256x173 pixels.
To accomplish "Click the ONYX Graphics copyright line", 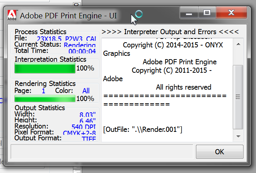I will click(x=163, y=49).
